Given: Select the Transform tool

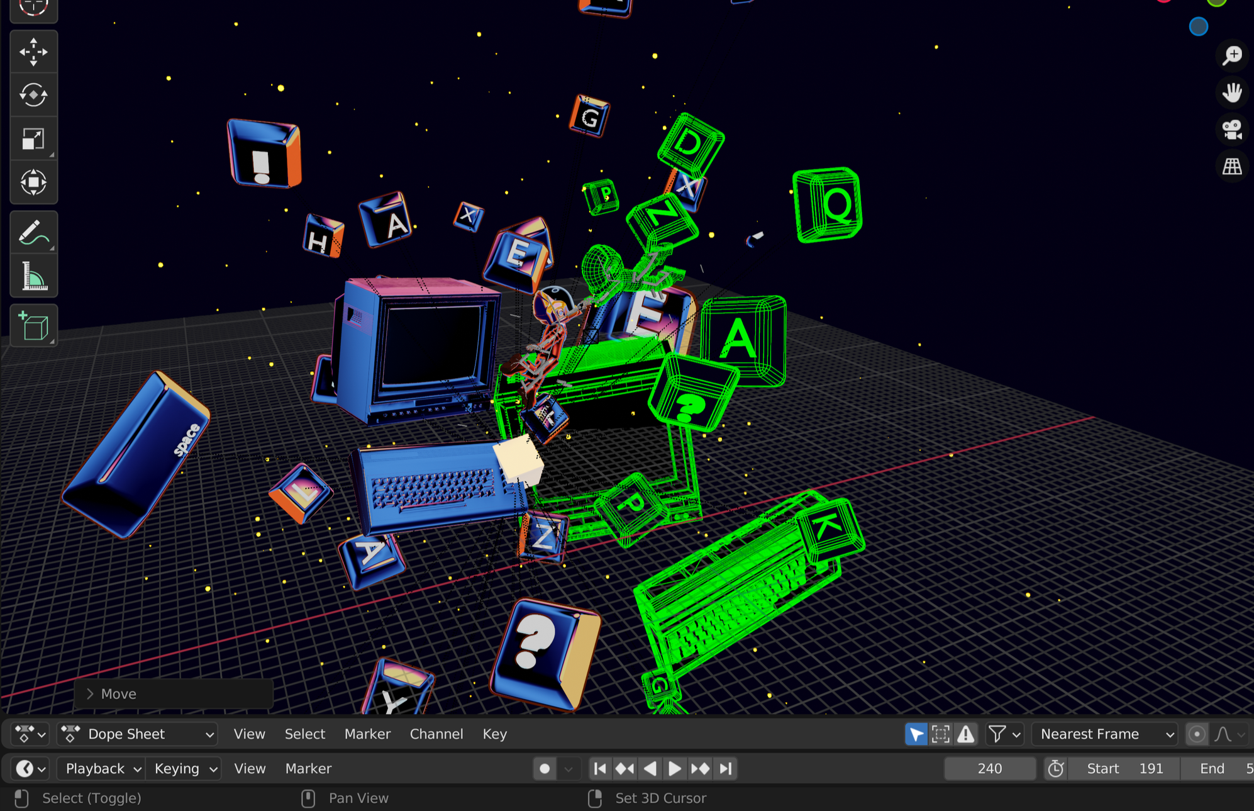Looking at the screenshot, I should click(33, 183).
